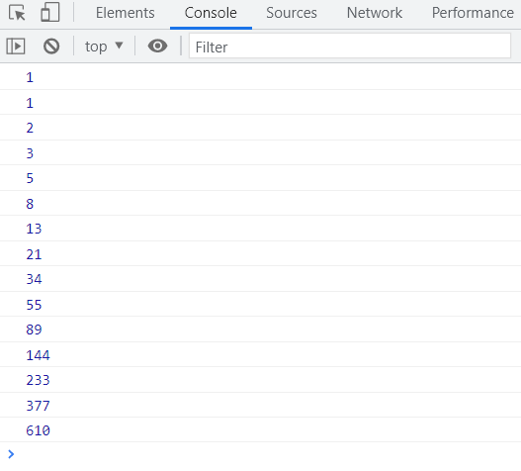This screenshot has width=521, height=471.
Task: Switch to the Elements tab
Action: 126,13
